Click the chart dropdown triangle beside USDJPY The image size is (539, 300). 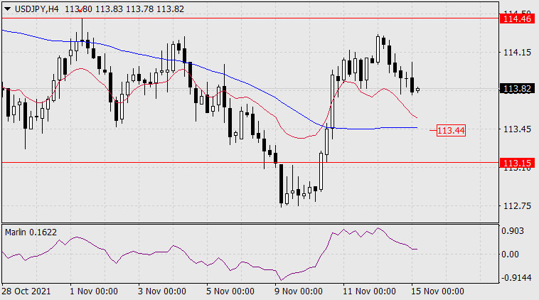[7, 9]
